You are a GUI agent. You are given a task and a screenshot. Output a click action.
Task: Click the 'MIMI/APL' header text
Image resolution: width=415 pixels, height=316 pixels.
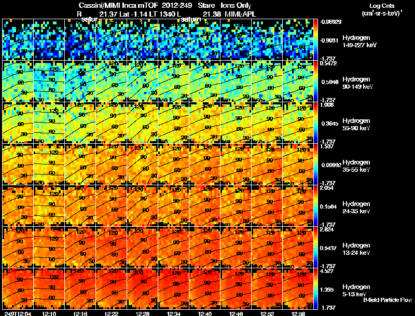(x=240, y=14)
